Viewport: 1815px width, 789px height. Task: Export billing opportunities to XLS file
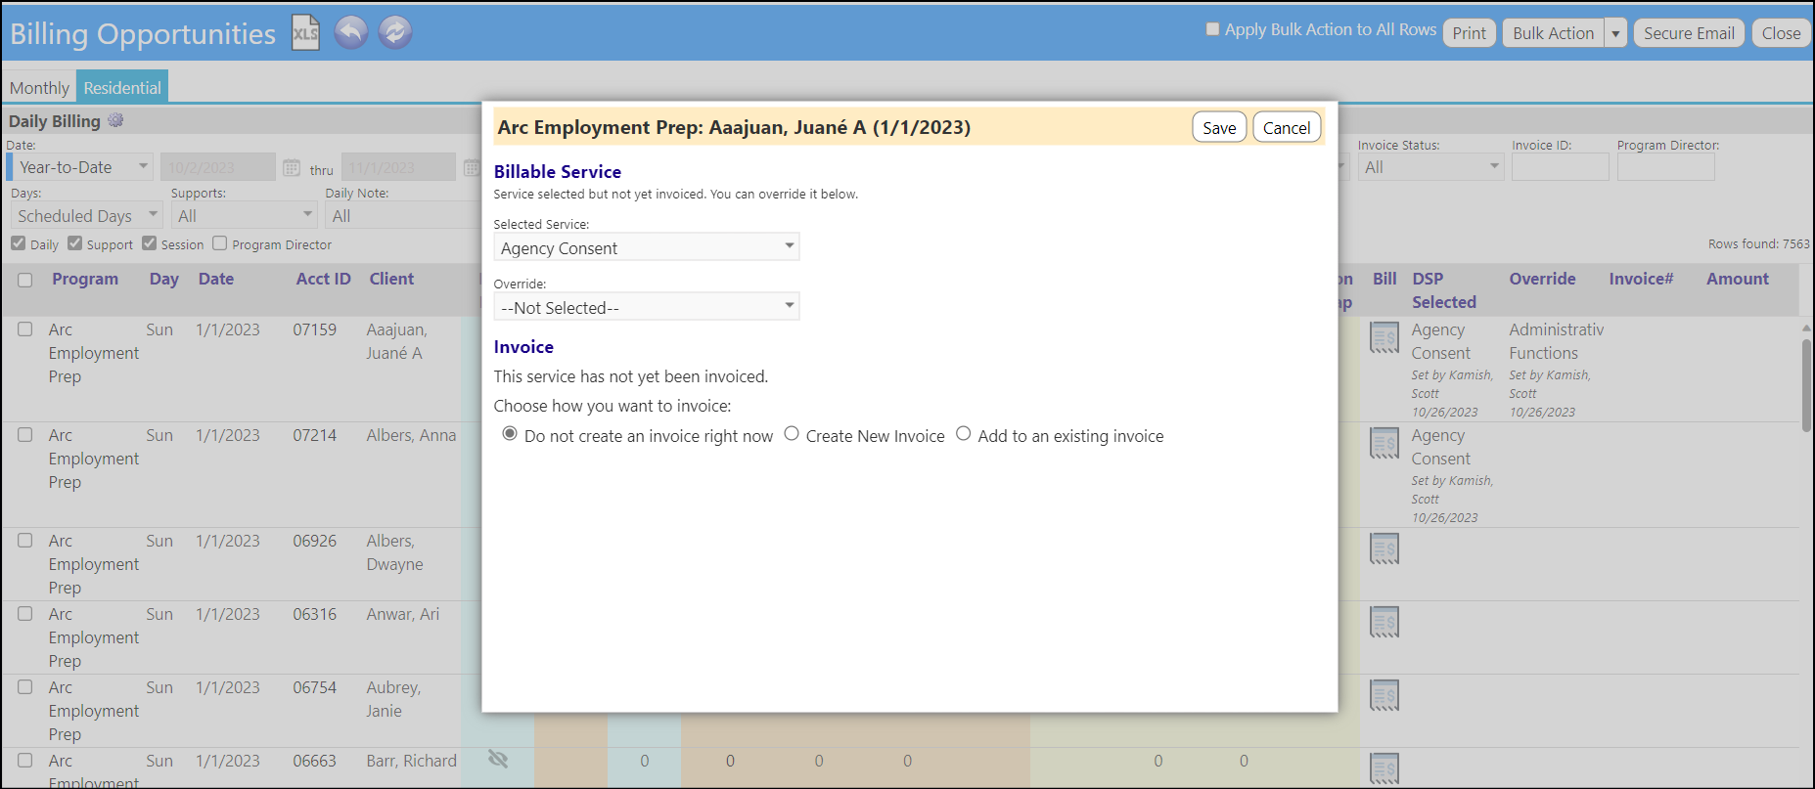click(x=305, y=32)
